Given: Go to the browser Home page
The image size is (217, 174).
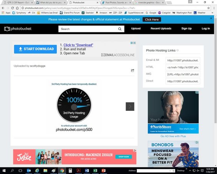Looking at the screenshot, I should (x=17, y=8).
